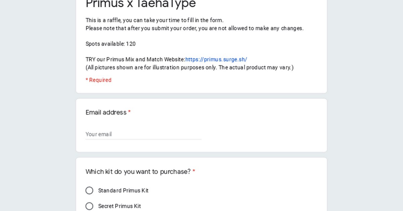Click the "This is a raffle" description line

[154, 20]
